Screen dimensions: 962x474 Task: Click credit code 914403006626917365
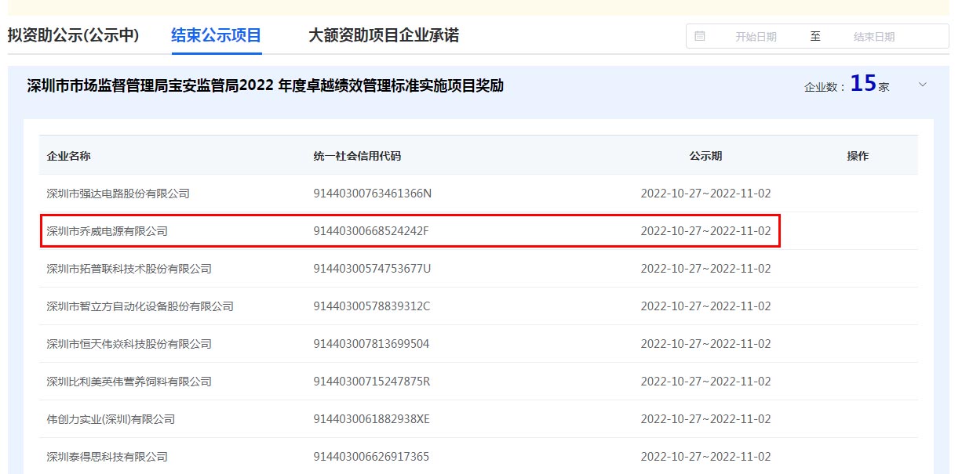pos(371,457)
